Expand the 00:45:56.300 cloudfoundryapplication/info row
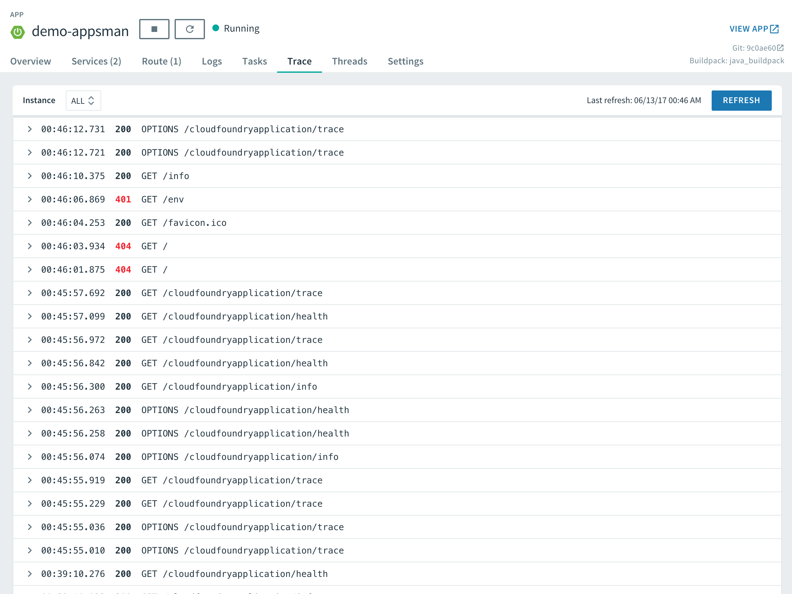This screenshot has height=594, width=792. click(30, 386)
